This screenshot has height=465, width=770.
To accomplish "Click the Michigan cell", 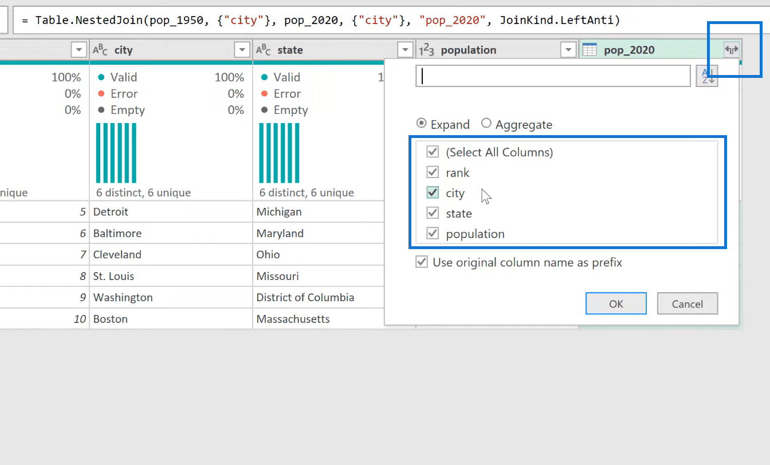I will [319, 212].
